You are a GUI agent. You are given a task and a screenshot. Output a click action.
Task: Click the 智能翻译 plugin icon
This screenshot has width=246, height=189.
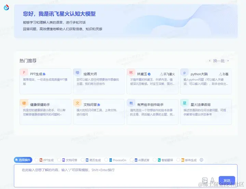(159, 160)
